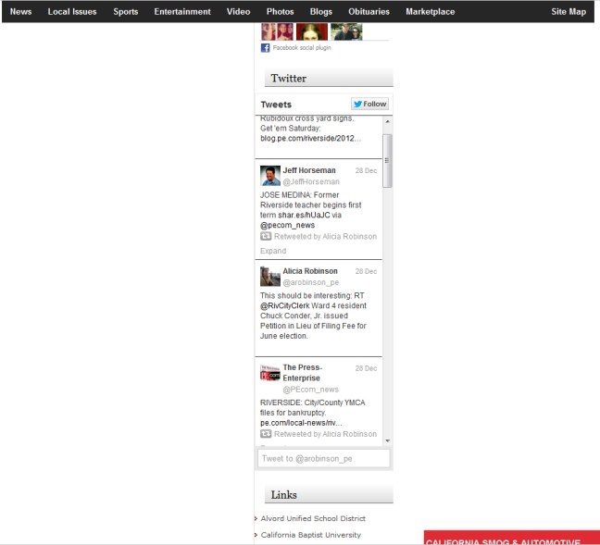Click Jeff Horseman's profile avatar
Viewport: 600px width, 545px height.
(270, 176)
